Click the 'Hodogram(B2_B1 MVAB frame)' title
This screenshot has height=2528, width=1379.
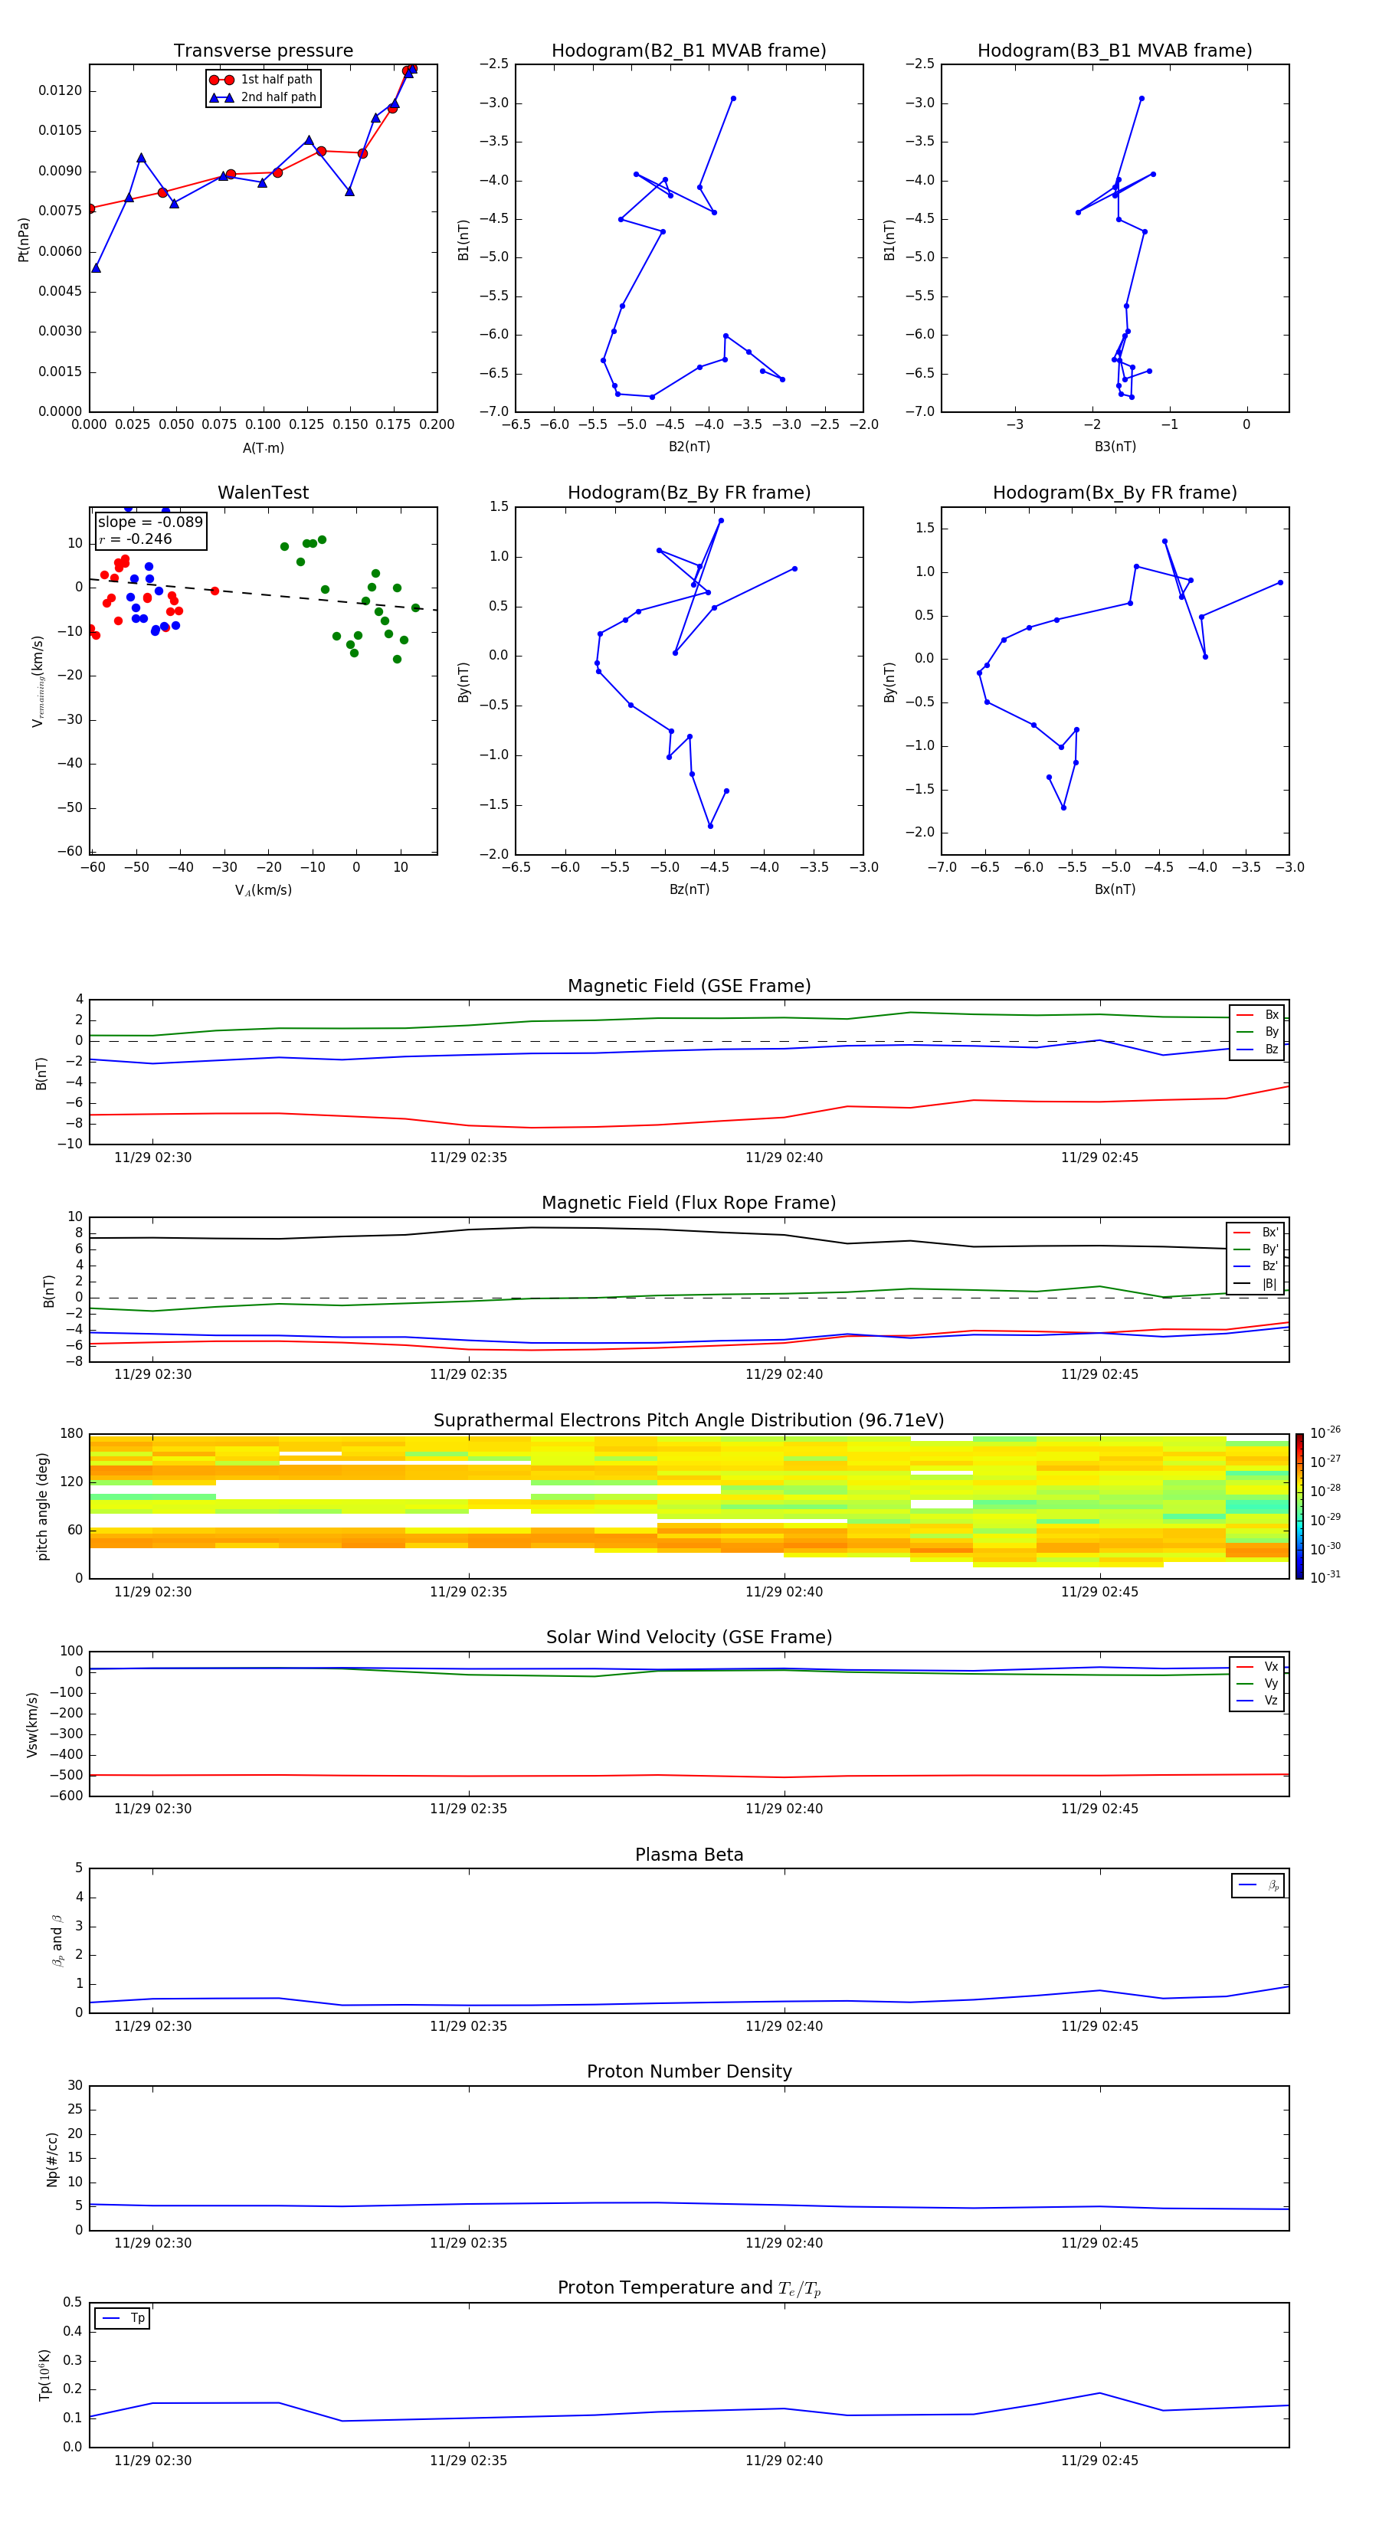(689, 51)
